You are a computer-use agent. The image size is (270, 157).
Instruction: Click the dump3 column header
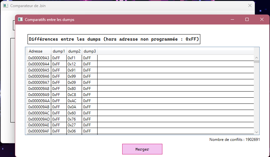(90, 51)
